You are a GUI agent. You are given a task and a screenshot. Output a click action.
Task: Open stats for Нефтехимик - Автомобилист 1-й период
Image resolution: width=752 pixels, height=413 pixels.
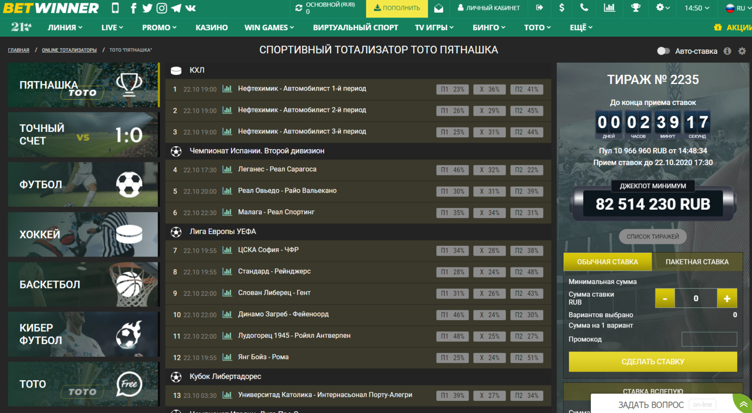point(227,88)
